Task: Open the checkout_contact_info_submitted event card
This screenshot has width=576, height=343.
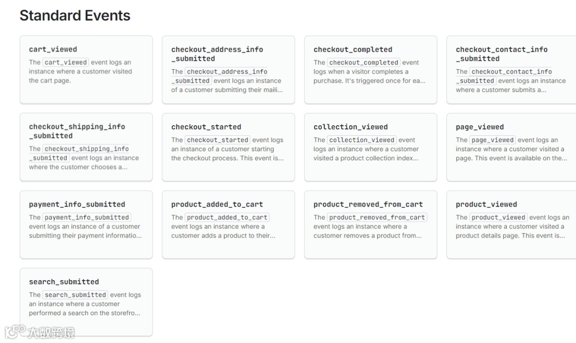Action: coord(510,69)
